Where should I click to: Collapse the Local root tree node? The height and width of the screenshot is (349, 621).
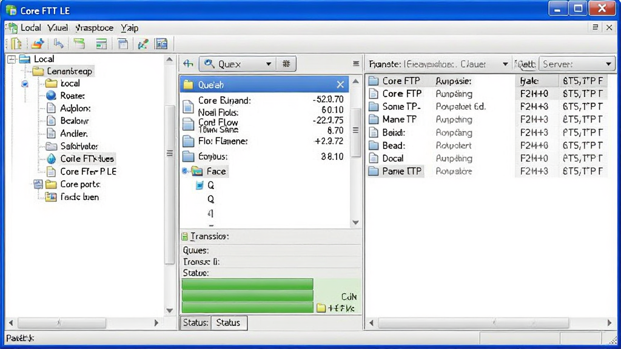tap(12, 59)
